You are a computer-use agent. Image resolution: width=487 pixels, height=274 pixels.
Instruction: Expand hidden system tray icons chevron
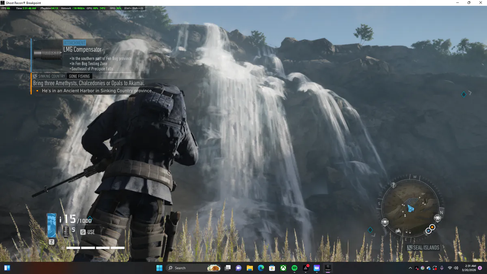(410, 268)
